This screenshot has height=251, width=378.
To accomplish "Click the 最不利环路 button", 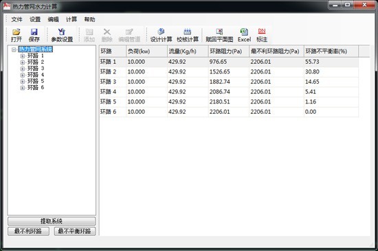I will click(28, 231).
